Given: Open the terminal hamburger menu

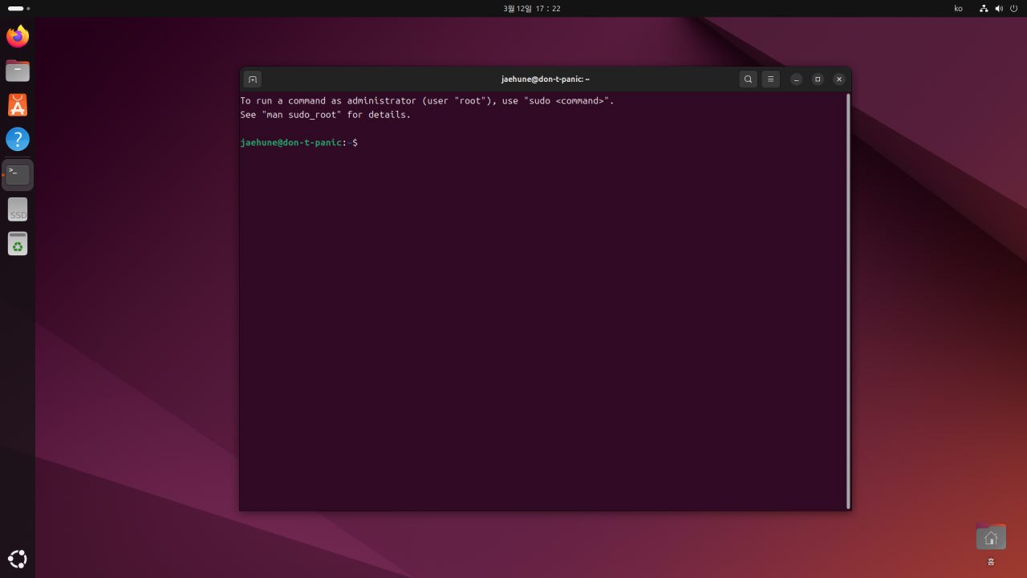Looking at the screenshot, I should [x=770, y=79].
